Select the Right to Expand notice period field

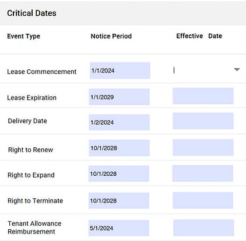point(119,173)
